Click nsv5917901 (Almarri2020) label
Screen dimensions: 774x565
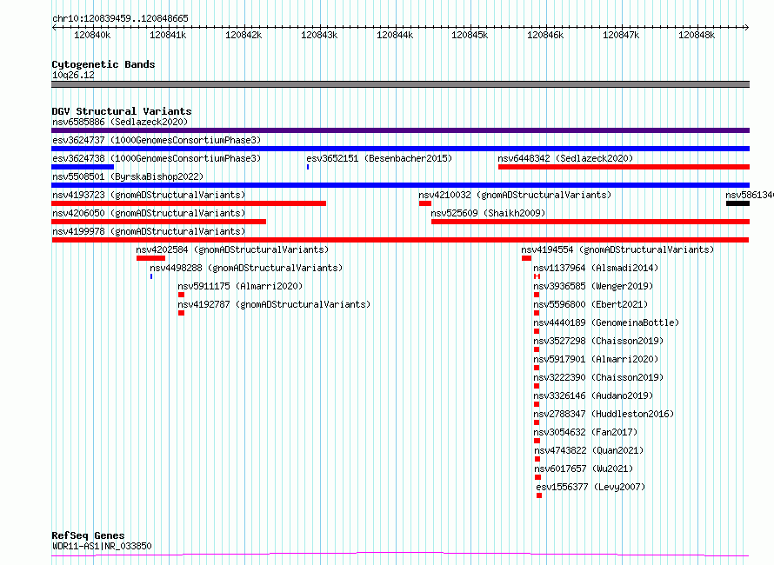pos(596,359)
